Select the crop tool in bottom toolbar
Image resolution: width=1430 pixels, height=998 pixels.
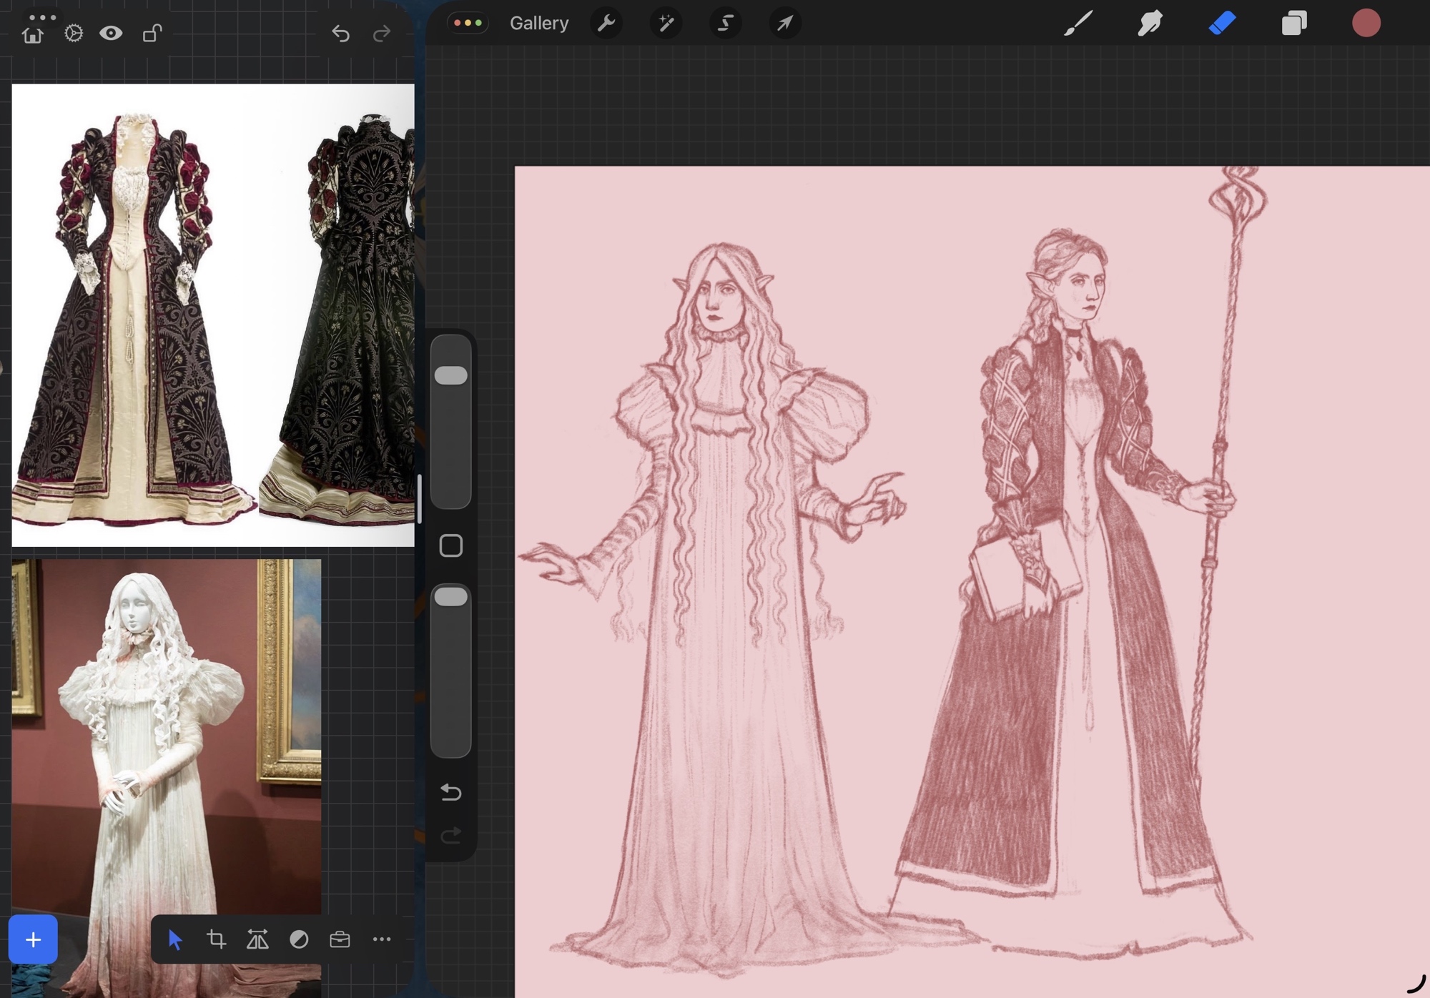tap(216, 939)
